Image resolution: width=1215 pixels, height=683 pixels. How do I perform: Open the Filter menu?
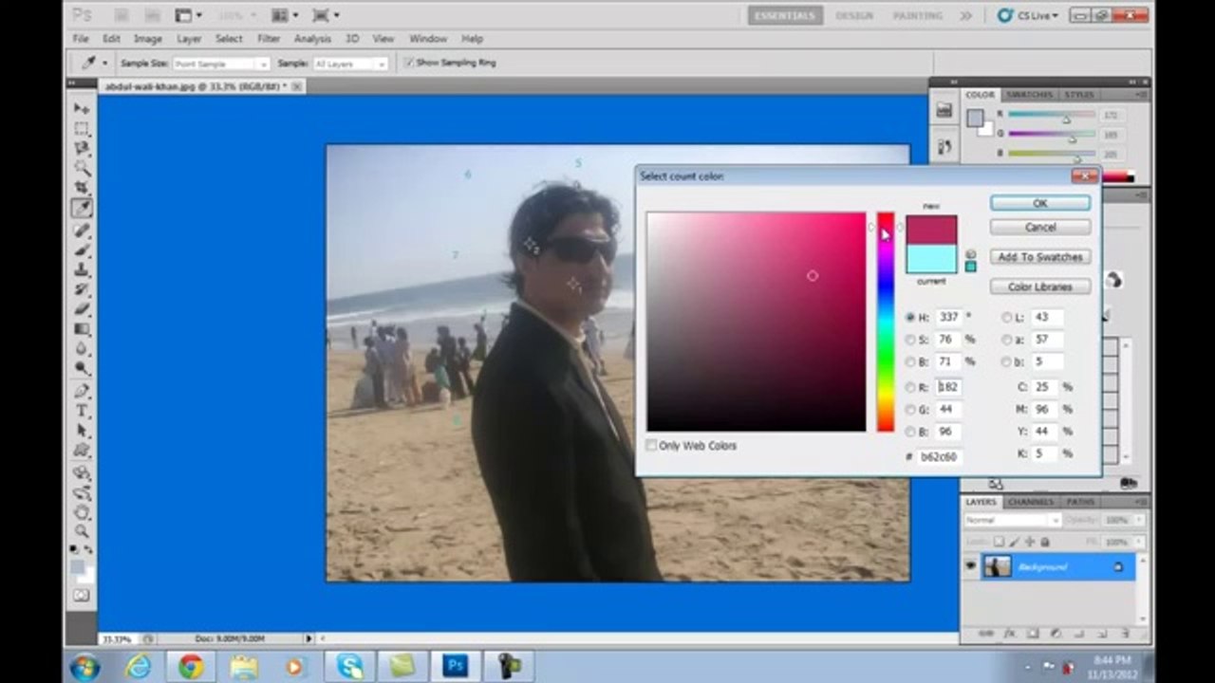coord(269,39)
